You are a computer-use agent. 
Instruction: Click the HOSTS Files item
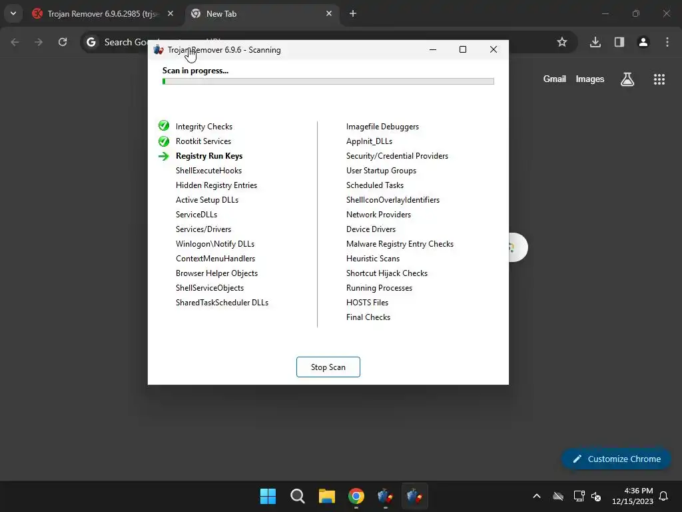tap(367, 303)
